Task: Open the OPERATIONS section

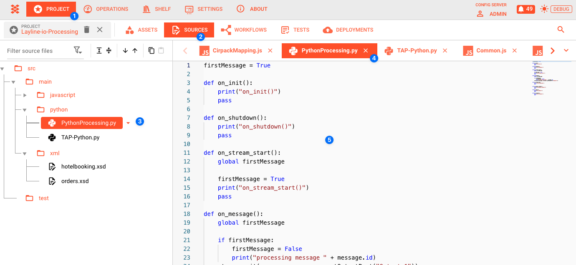Action: pos(106,9)
